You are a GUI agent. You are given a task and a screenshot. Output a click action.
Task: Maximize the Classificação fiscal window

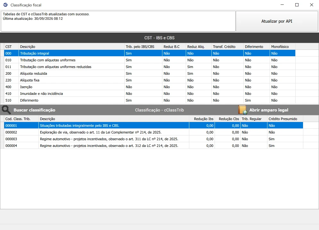[297, 5]
